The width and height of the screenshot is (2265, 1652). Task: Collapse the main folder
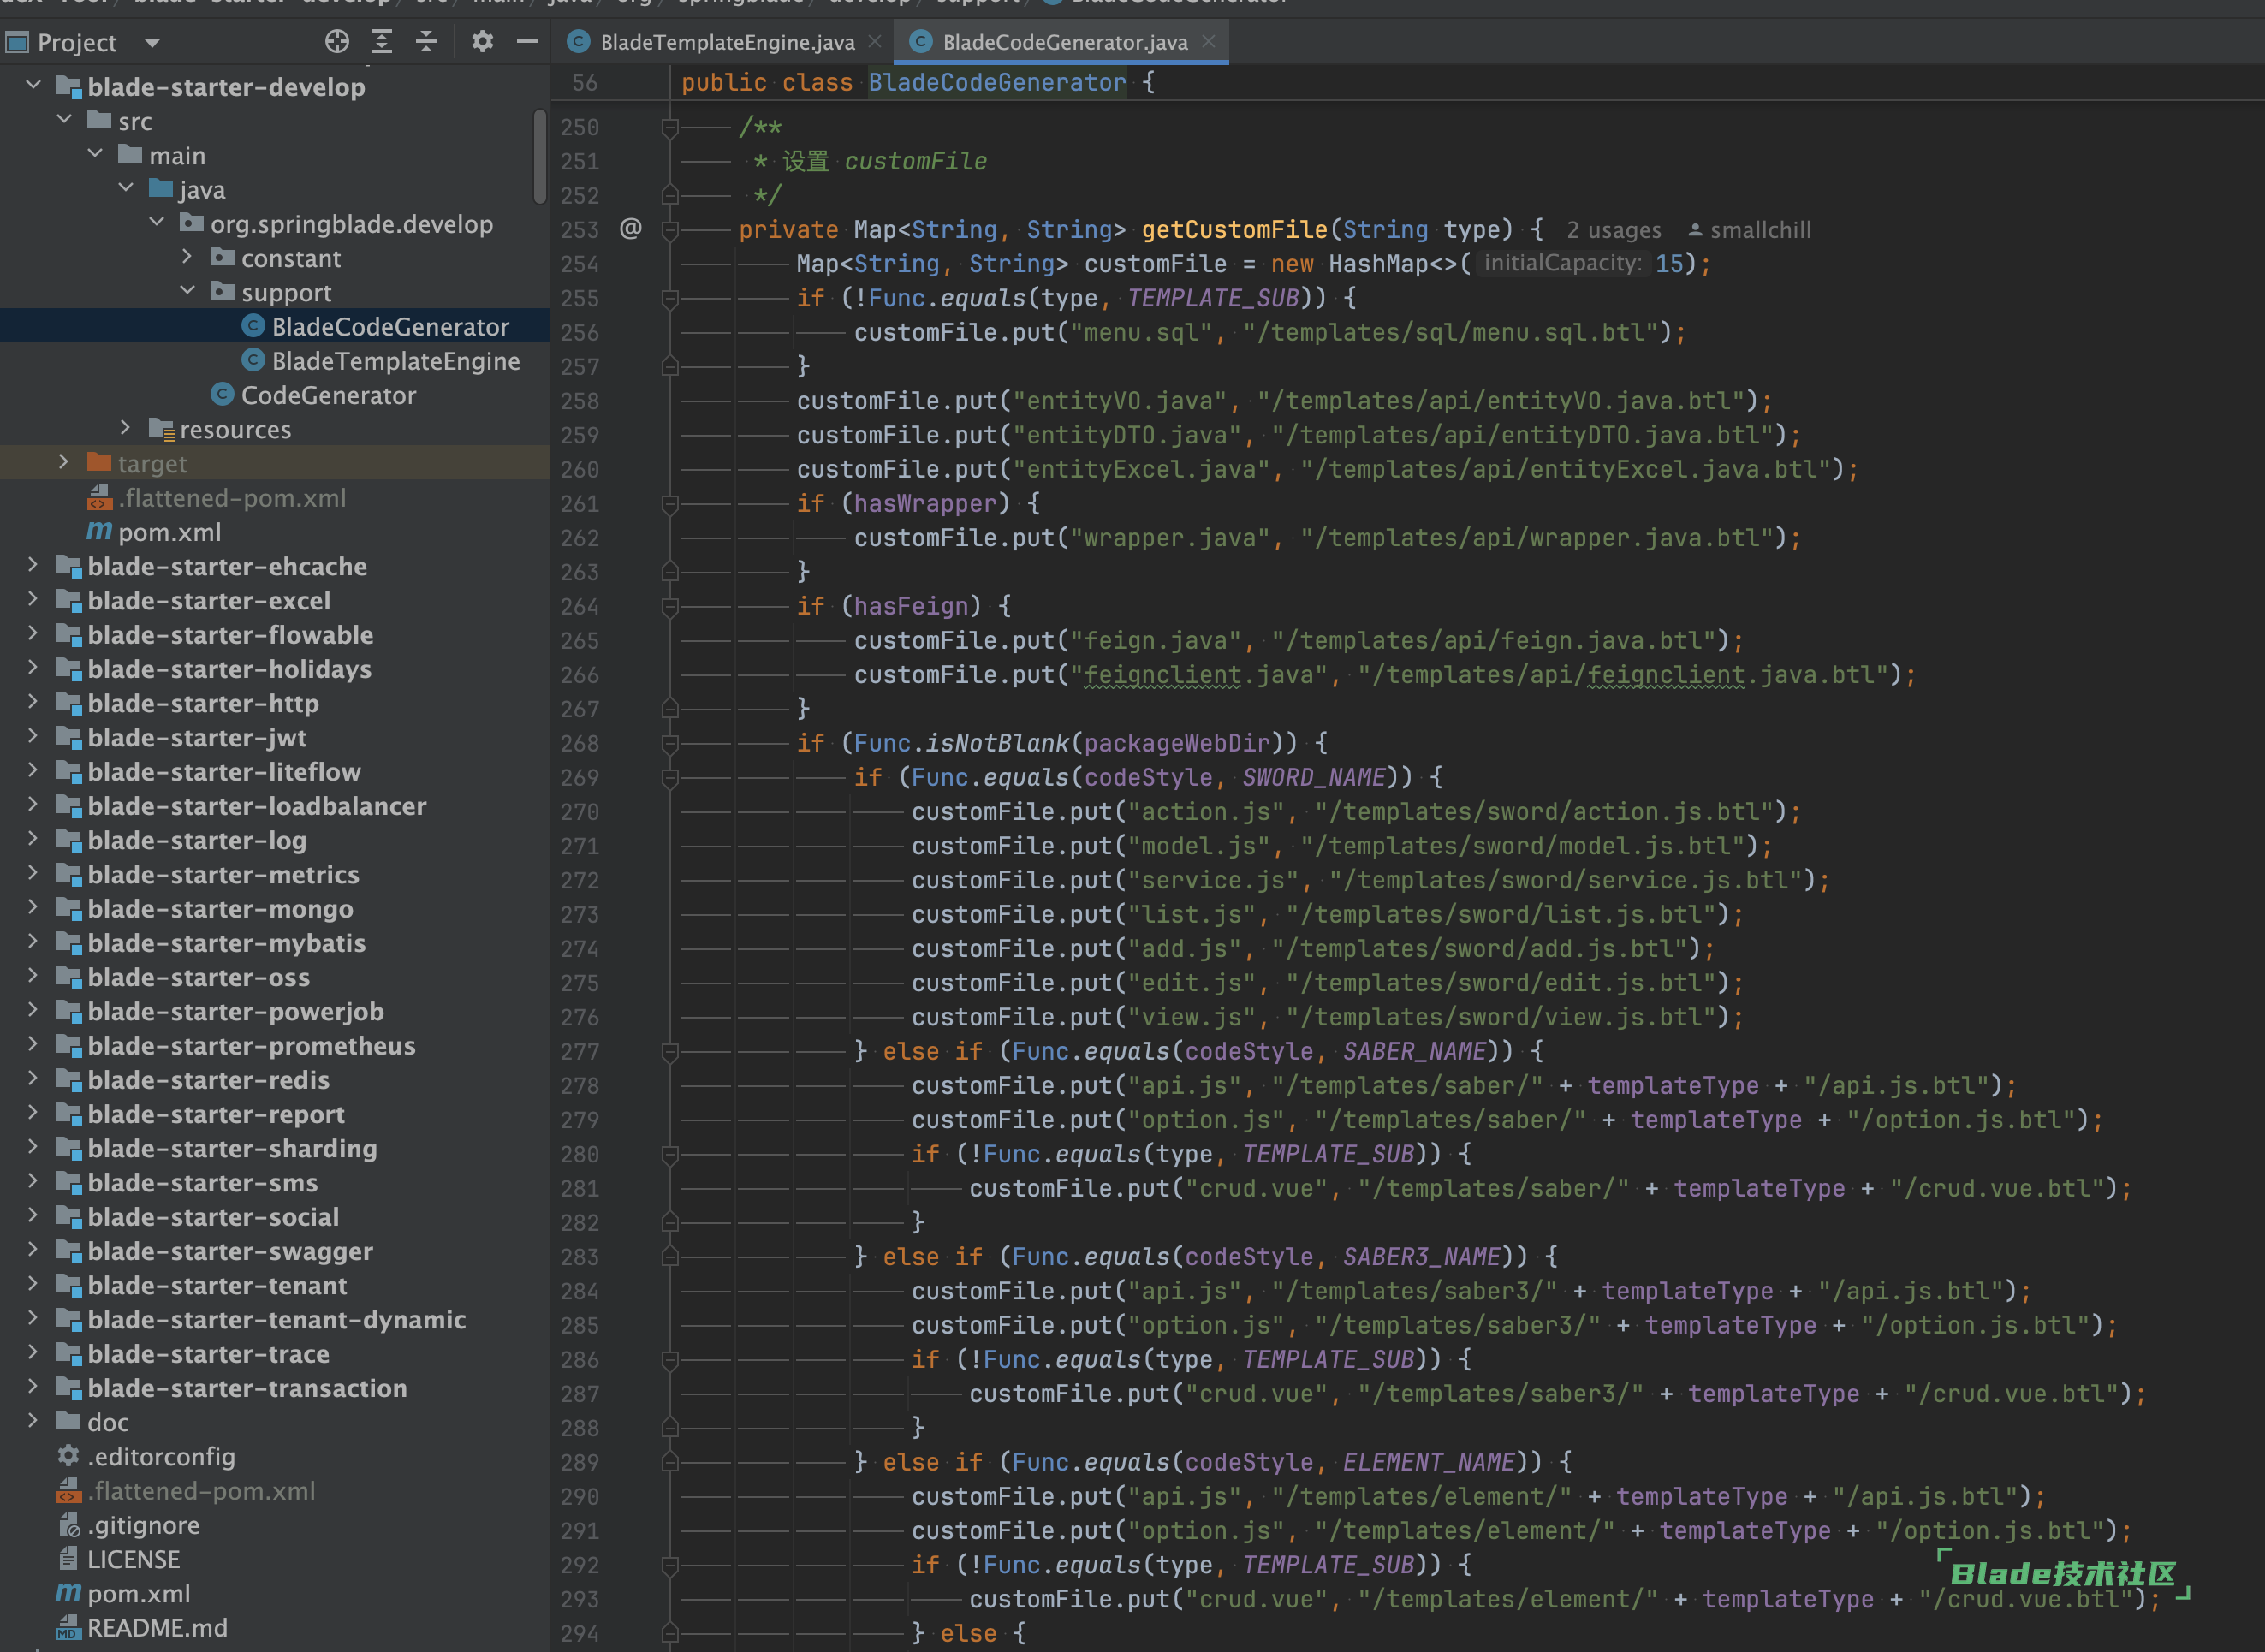95,154
